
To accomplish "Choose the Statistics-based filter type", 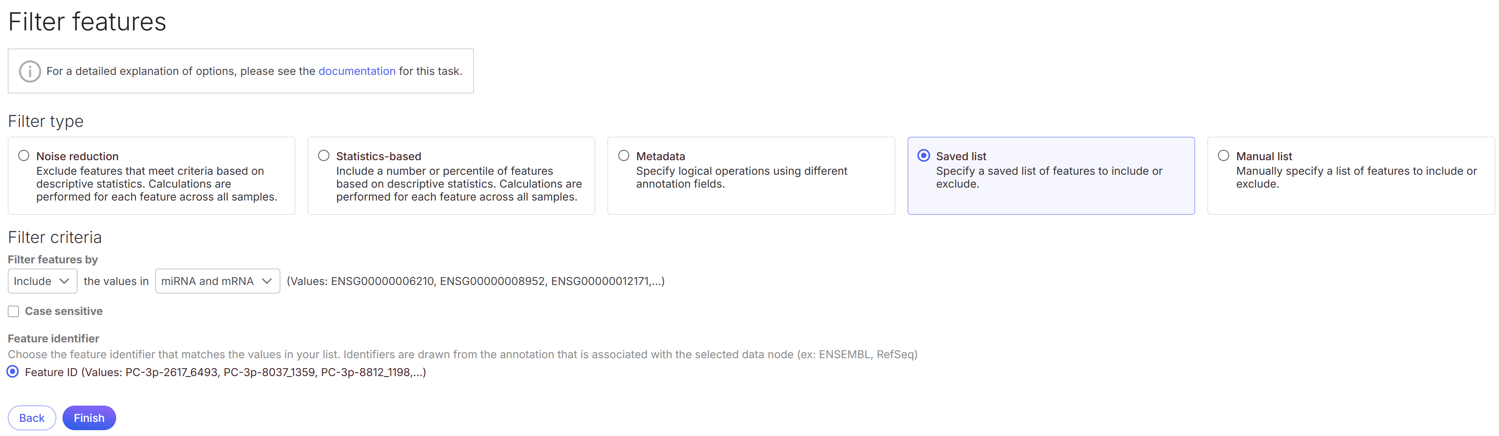I will click(324, 156).
